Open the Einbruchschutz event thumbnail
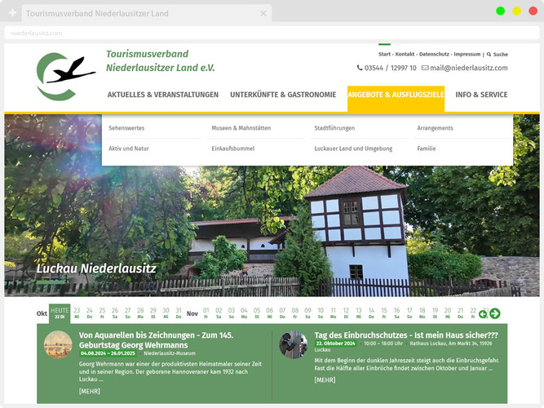 [x=293, y=344]
